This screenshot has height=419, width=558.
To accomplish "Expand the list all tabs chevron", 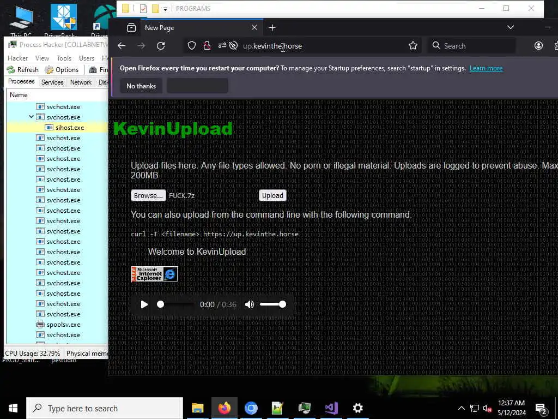I will (510, 27).
